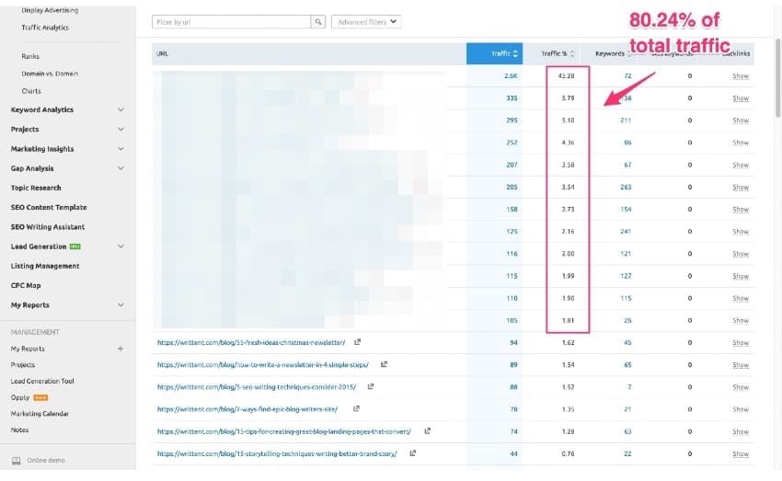Go to SEO Content Template
The width and height of the screenshot is (782, 481).
49,207
